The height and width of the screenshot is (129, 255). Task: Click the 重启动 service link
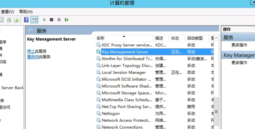coord(33,57)
